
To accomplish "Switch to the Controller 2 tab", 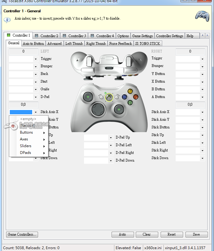I will click(46, 36).
